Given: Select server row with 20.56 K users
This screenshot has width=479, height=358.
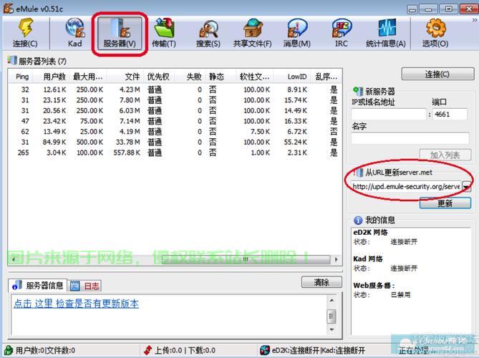Looking at the screenshot, I should pyautogui.click(x=175, y=110).
